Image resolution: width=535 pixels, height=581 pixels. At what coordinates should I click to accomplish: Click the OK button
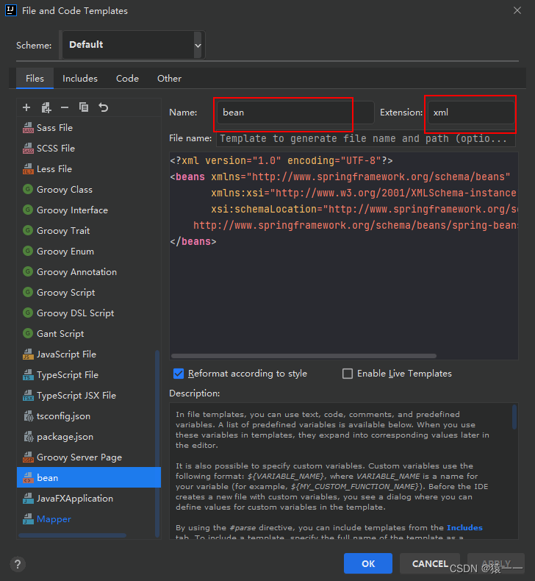point(368,563)
